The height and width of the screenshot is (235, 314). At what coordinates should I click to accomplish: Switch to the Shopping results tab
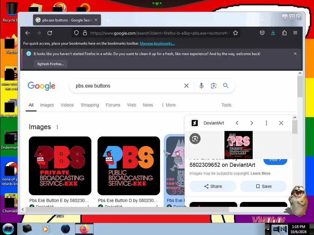point(90,105)
